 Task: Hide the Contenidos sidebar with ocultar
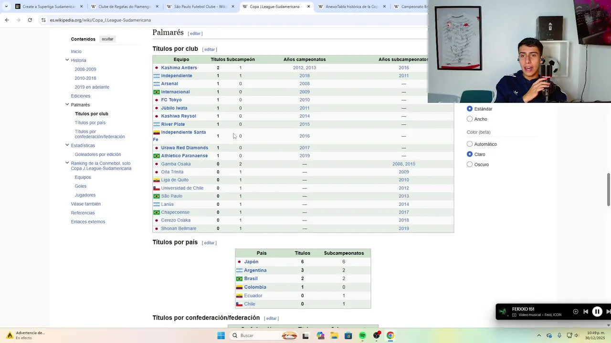107,39
